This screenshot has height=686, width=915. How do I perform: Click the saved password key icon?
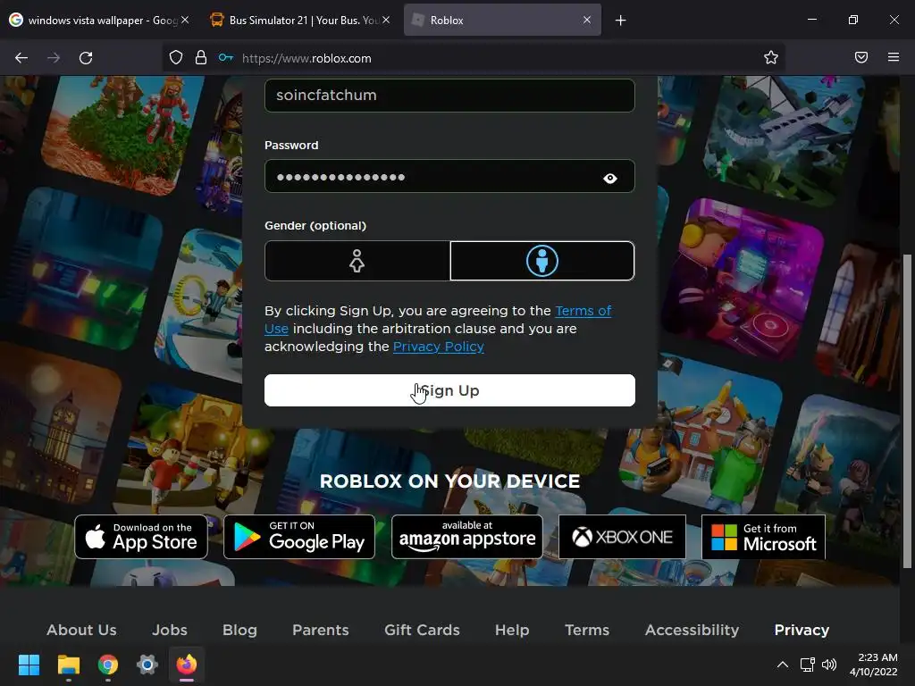[x=226, y=58]
